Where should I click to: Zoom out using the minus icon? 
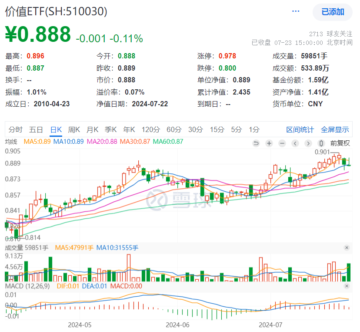[x=282, y=143]
